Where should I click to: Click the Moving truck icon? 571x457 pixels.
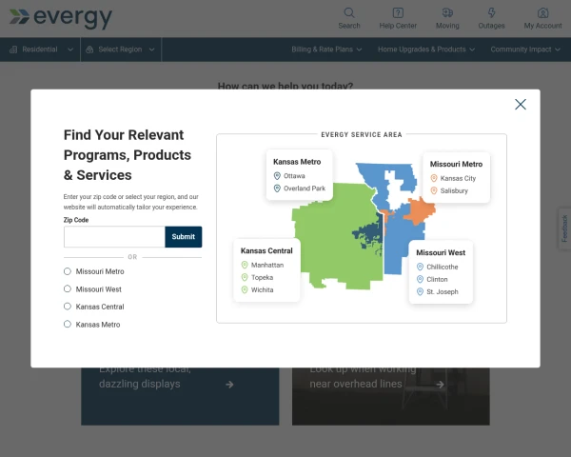coord(447,12)
